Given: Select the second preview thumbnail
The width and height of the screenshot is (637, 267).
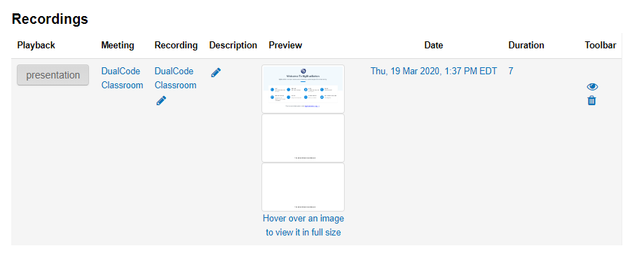Looking at the screenshot, I should coord(303,138).
